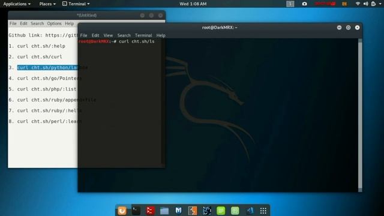Click the battery power indicator
384x216 pixels.
pos(373,4)
